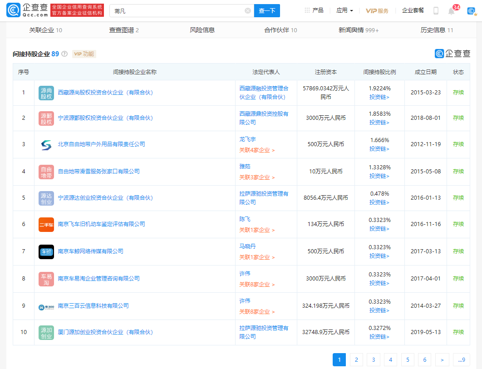The image size is (482, 369).
Task: Jump to last page ...9
Action: (462, 360)
